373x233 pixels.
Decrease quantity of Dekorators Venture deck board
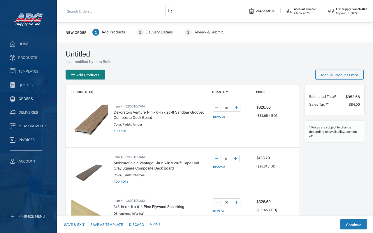(x=217, y=108)
